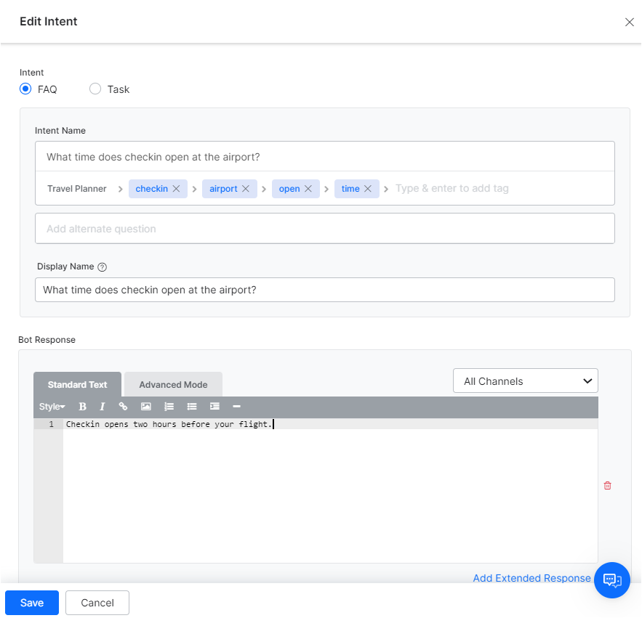The image size is (642, 618).
Task: Insert an image into the response
Action: 145,407
